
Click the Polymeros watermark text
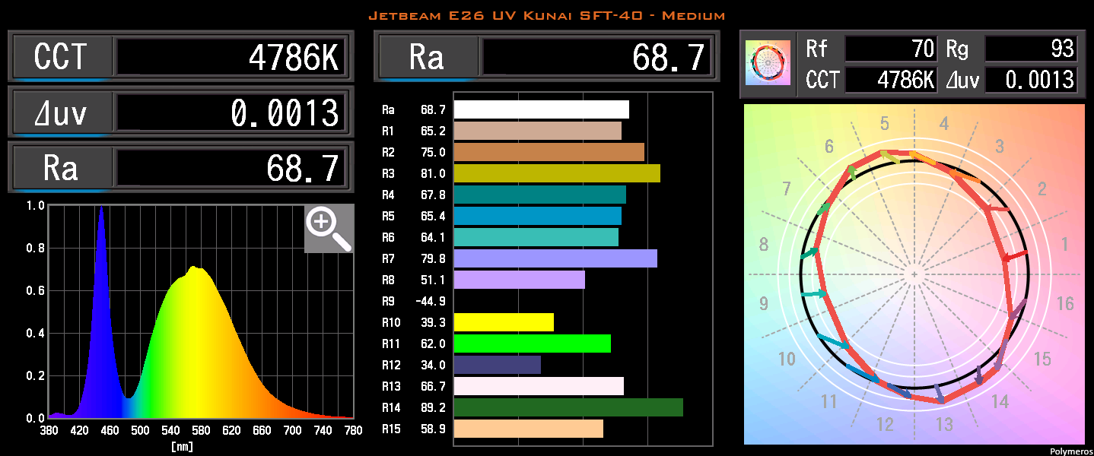(1070, 450)
